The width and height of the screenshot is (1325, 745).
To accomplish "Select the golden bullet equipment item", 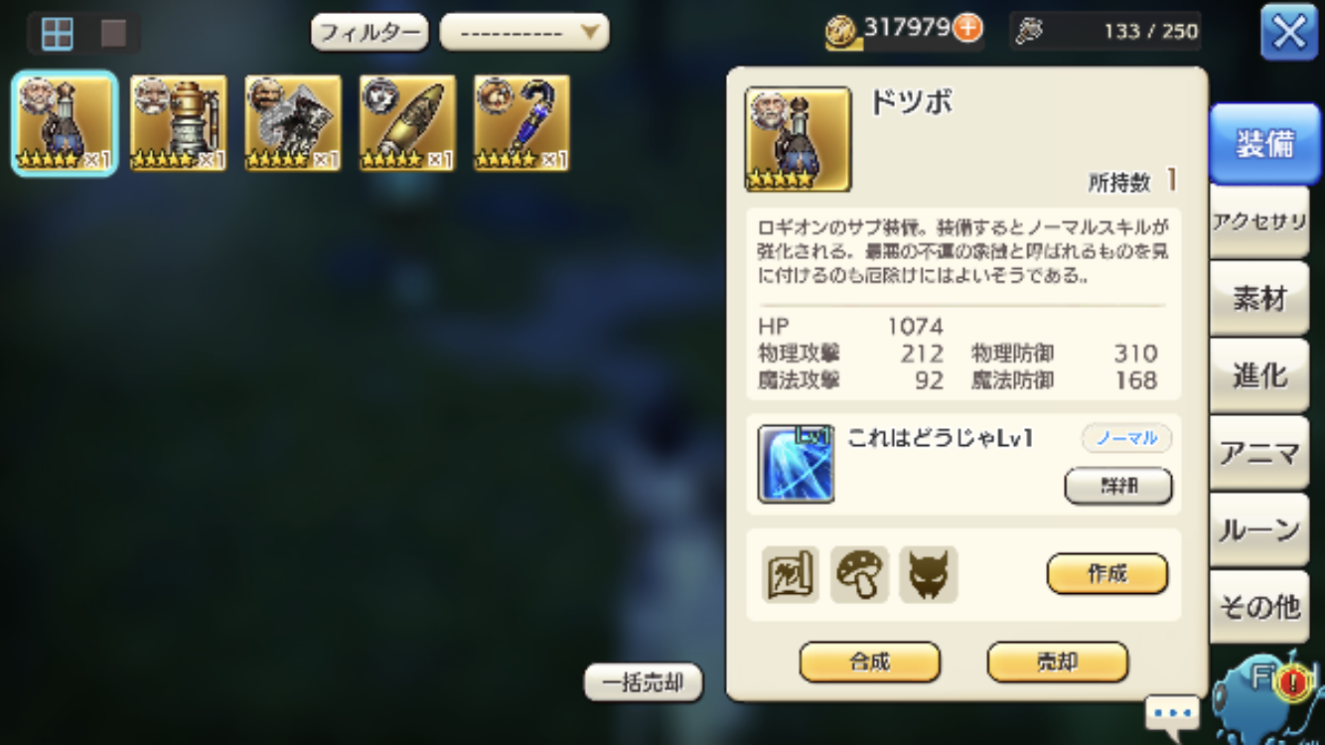I will (x=407, y=123).
